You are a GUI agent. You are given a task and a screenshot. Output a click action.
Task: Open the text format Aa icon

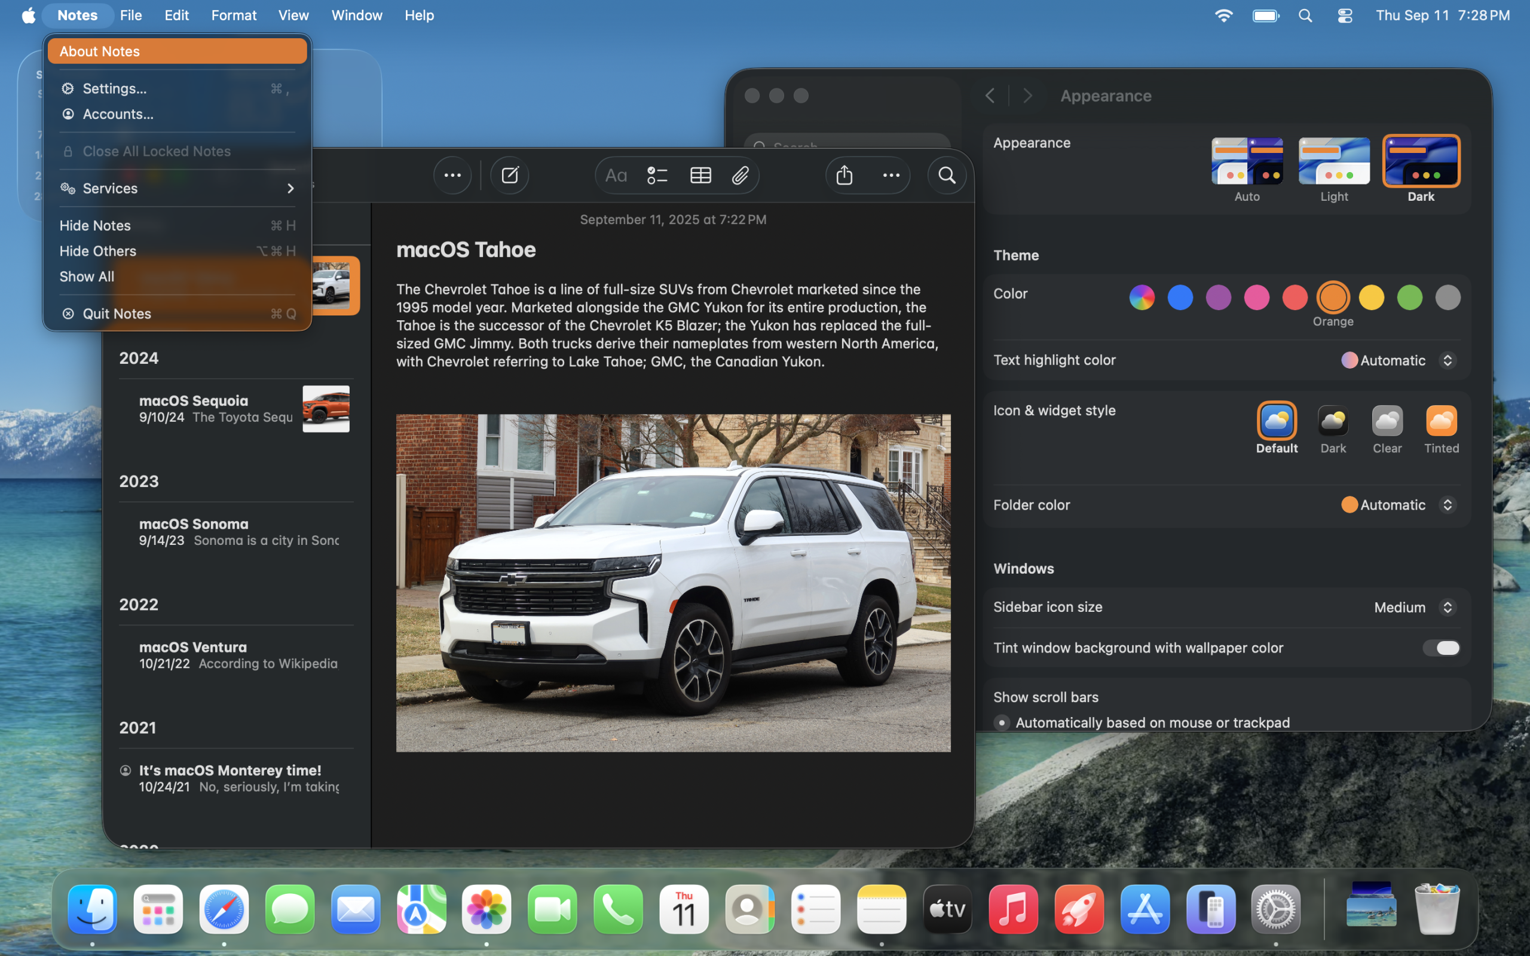point(615,175)
